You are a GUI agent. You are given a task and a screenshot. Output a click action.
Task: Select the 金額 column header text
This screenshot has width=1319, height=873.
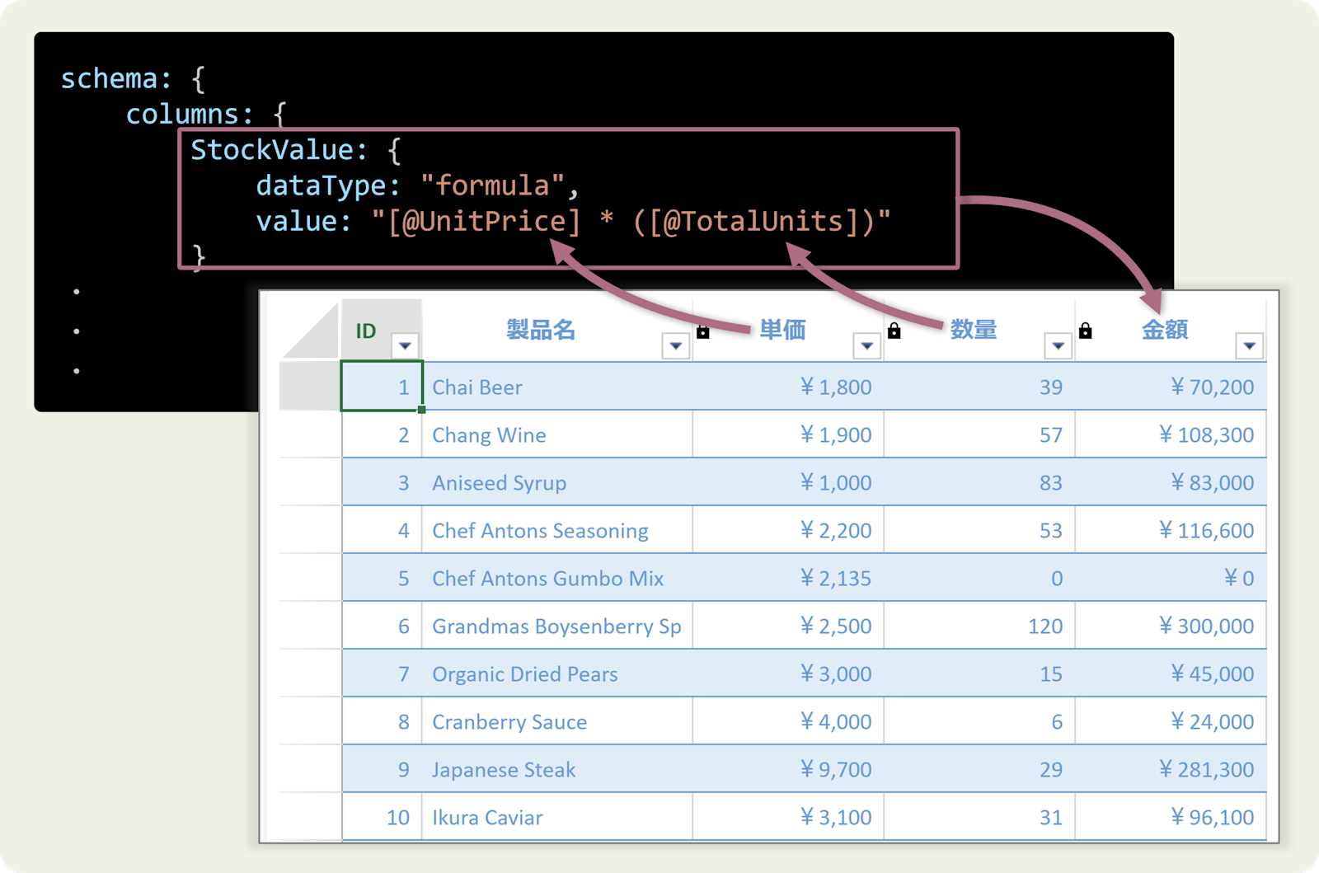[x=1164, y=330]
